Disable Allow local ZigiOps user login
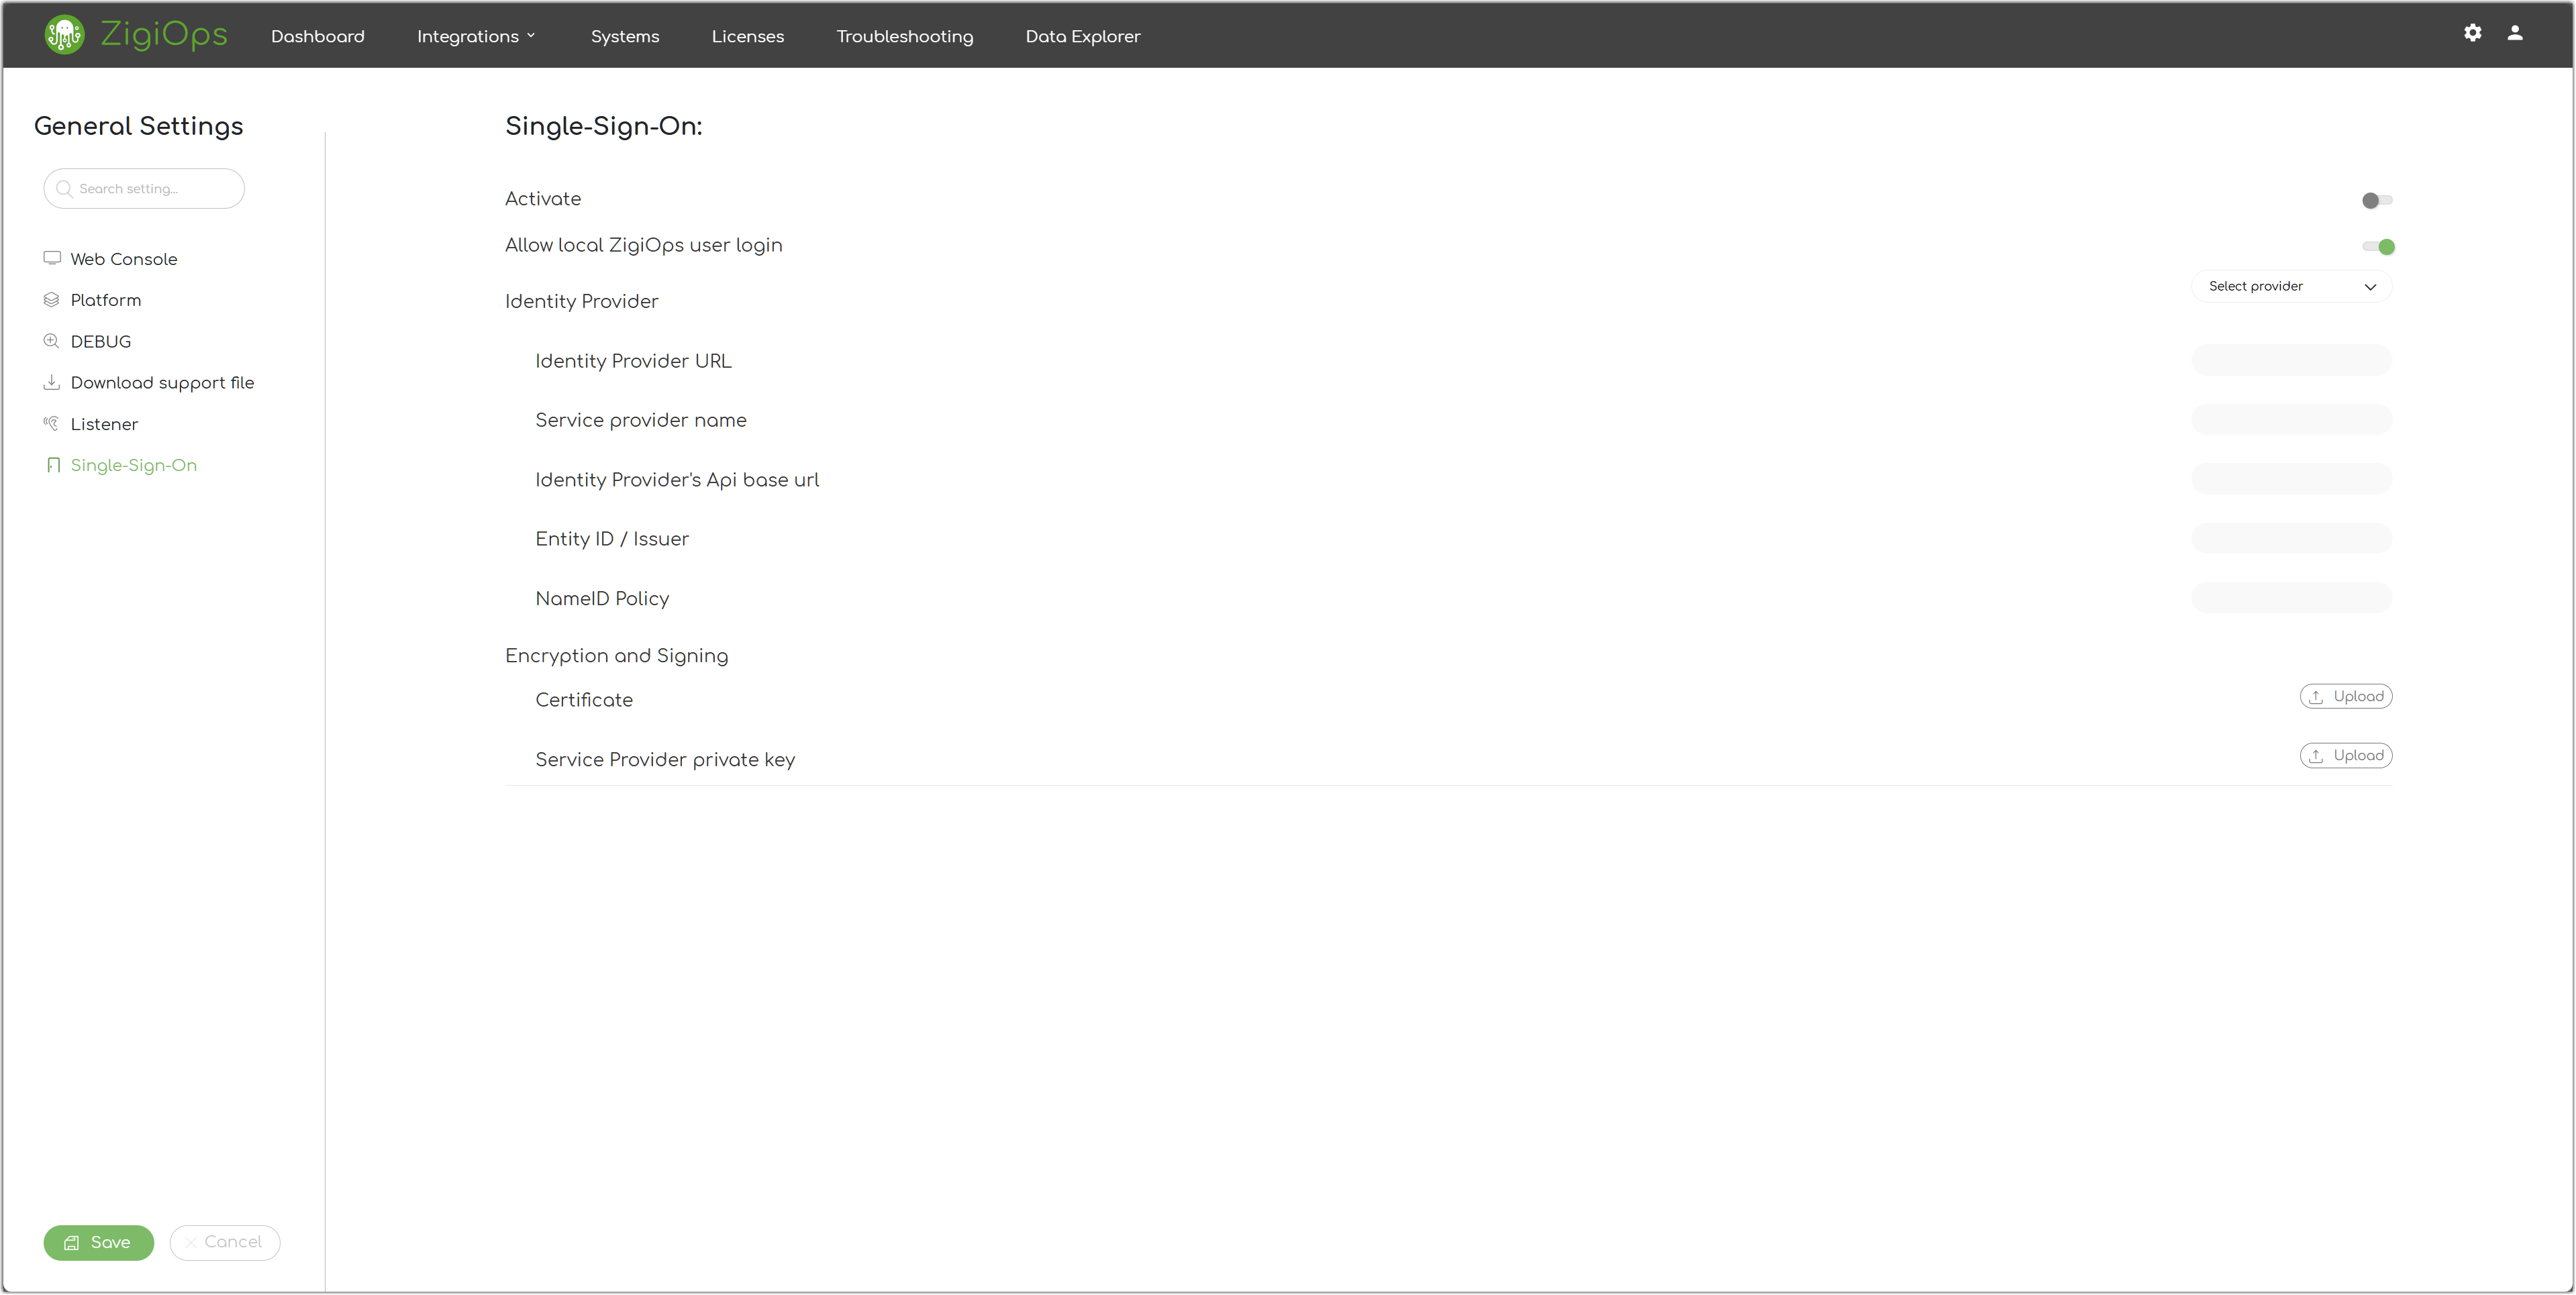Viewport: 2576px width, 1295px height. [x=2378, y=247]
